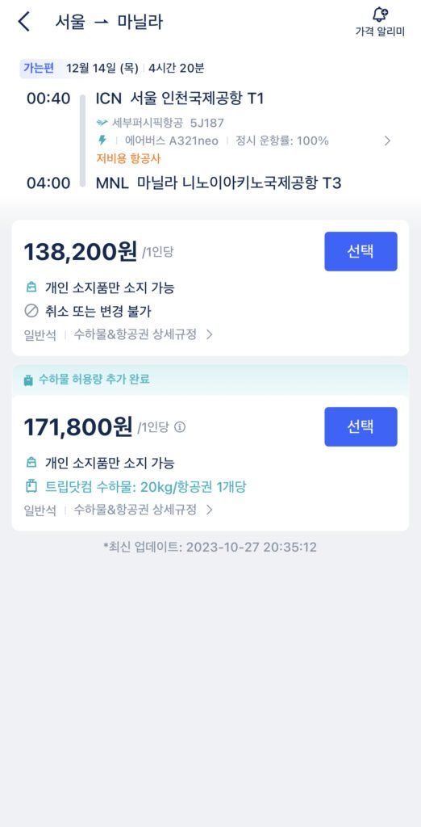
Task: Tap the 세부퍼시픽항공 airline logo
Action: pos(102,123)
